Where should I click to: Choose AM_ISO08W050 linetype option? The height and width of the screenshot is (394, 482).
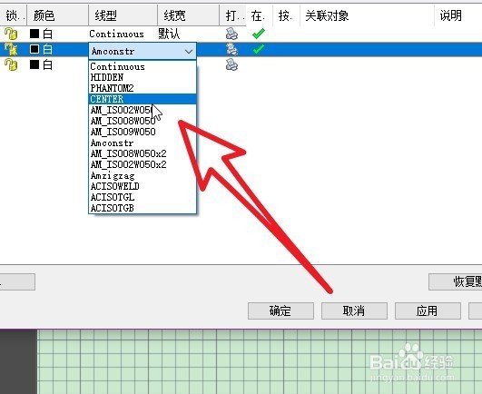tap(143, 121)
